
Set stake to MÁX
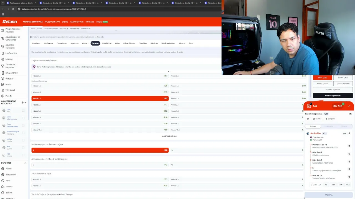click(x=348, y=185)
